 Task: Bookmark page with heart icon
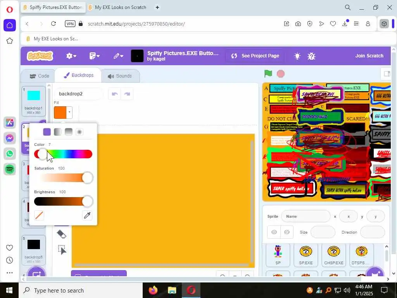pyautogui.click(x=333, y=24)
